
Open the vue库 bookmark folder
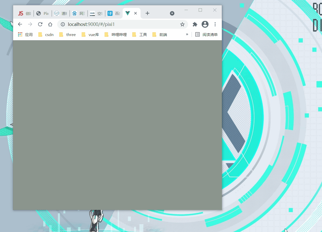pyautogui.click(x=90, y=35)
